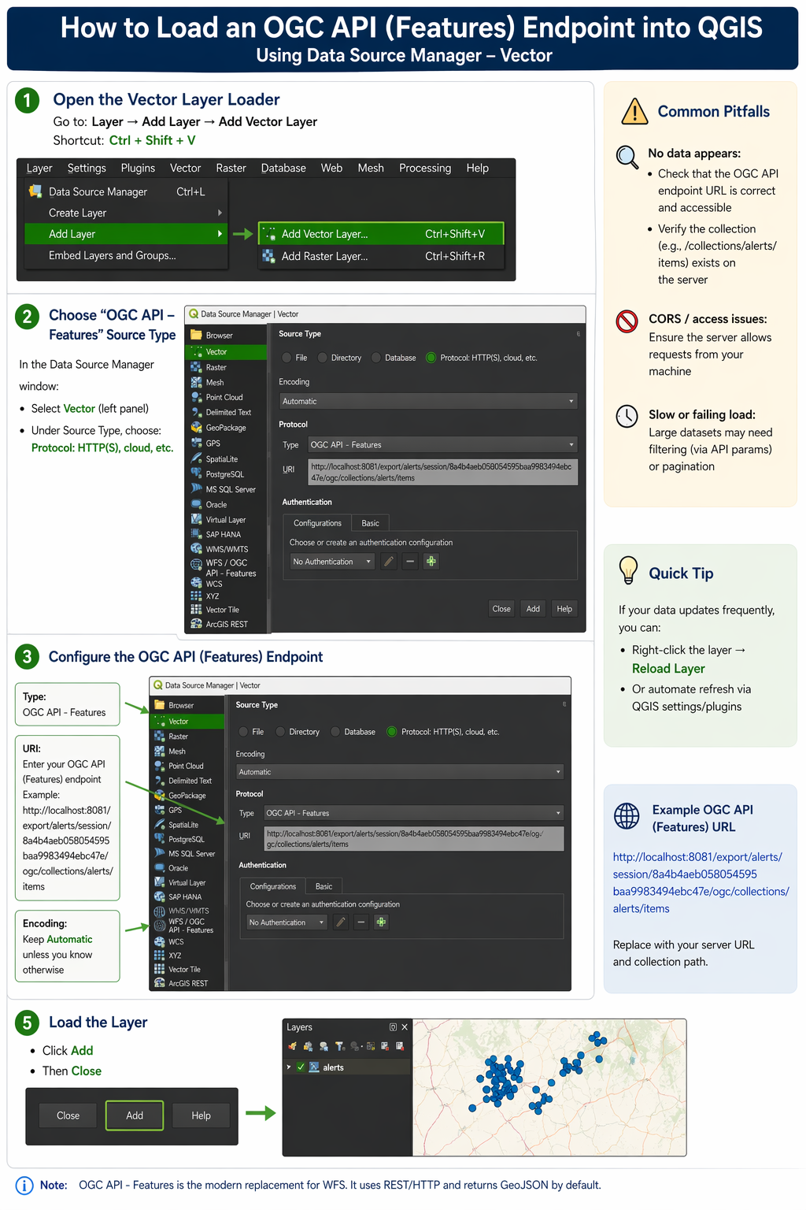Select SAP HANA icon in step 2 dialog
This screenshot has height=1210, width=806.
(x=197, y=534)
